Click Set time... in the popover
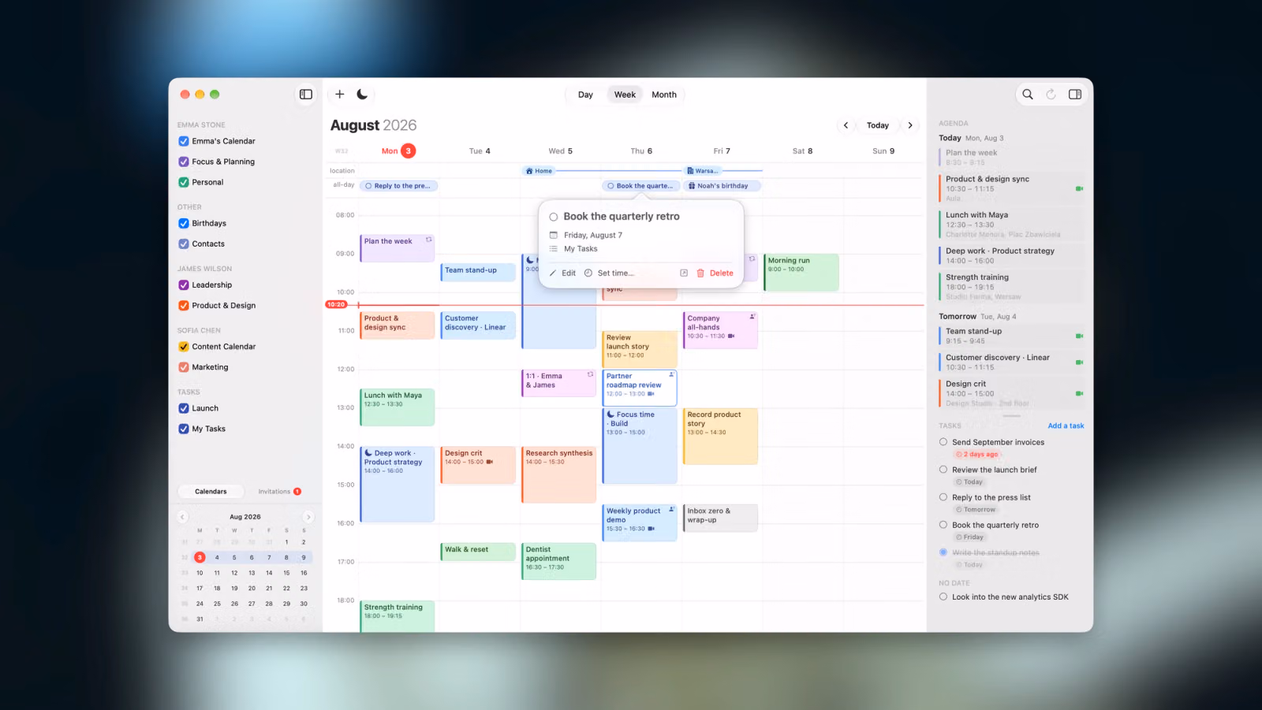 pos(616,273)
